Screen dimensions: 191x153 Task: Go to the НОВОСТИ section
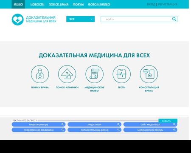click(37, 4)
